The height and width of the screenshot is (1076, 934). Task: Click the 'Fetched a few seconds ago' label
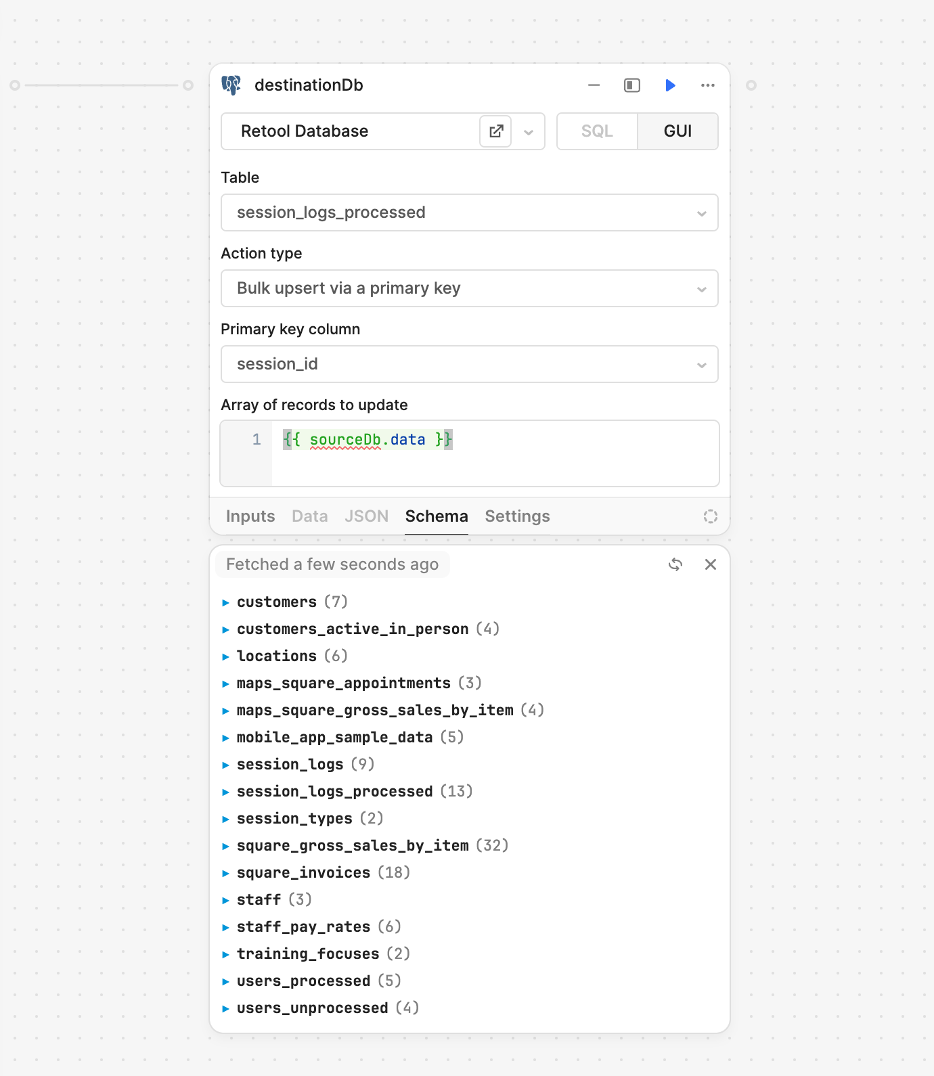pyautogui.click(x=332, y=564)
